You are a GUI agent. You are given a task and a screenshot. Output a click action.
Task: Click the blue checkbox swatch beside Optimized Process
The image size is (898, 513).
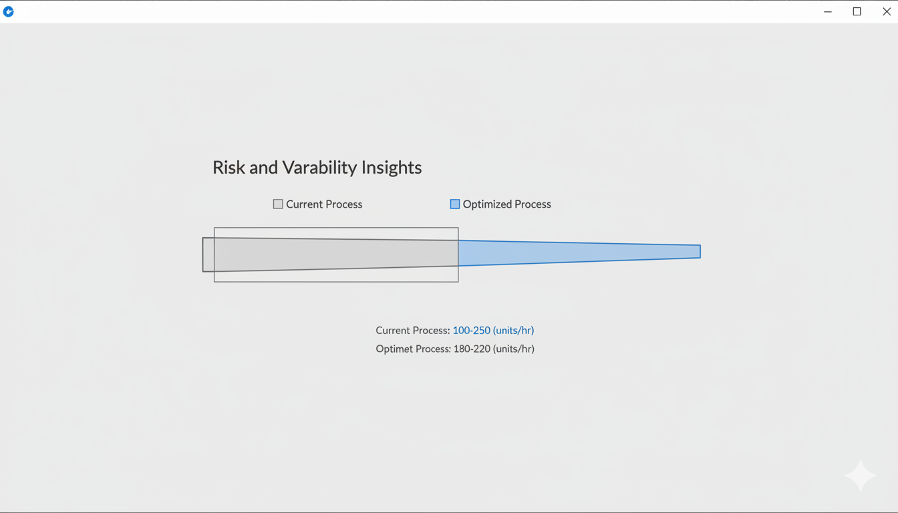[454, 204]
